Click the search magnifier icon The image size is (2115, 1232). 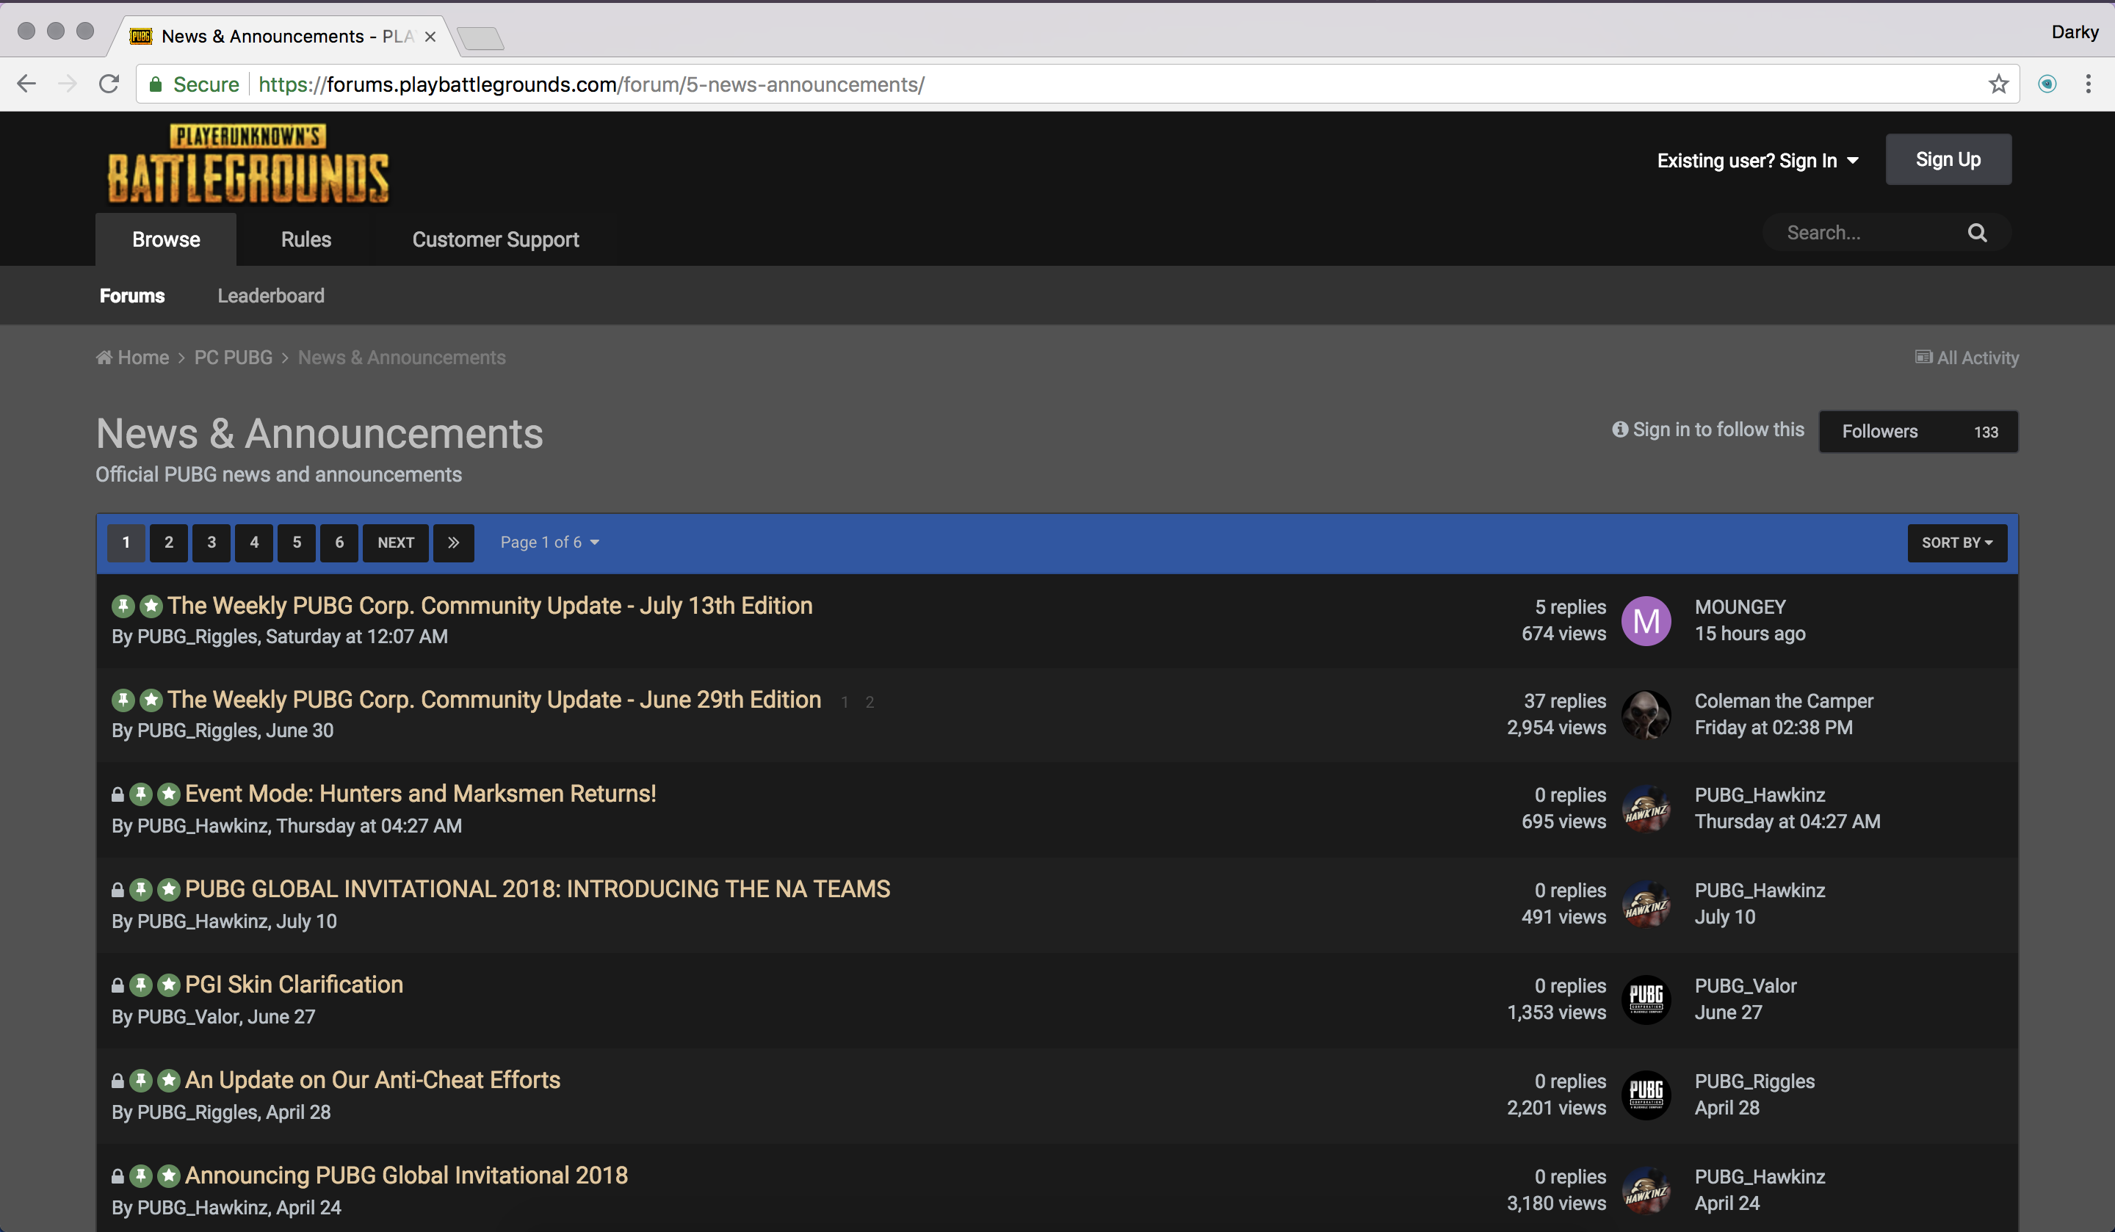click(1978, 233)
